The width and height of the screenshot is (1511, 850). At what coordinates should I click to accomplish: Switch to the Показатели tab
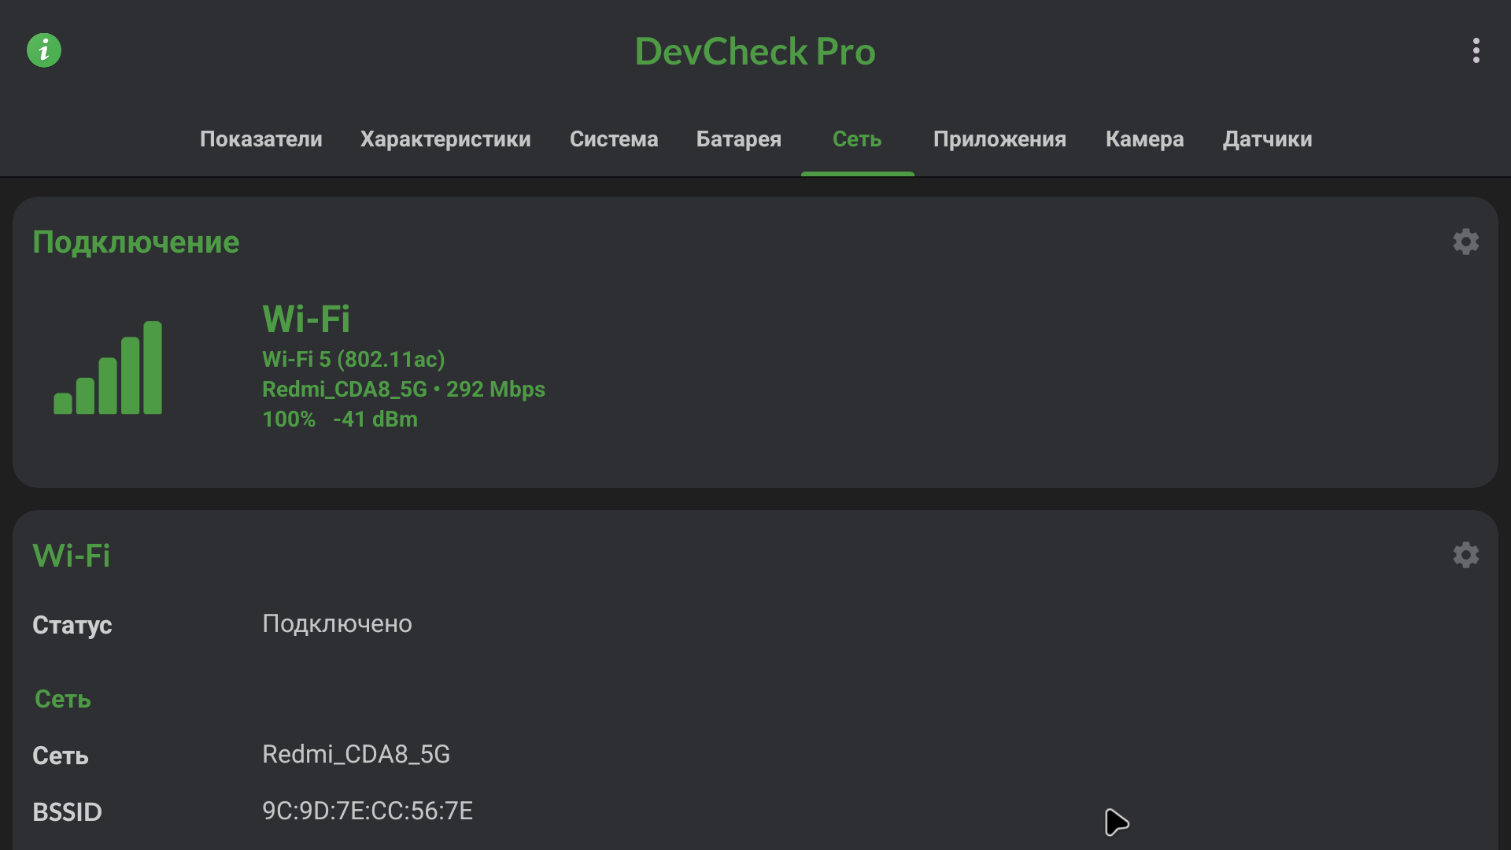click(260, 139)
